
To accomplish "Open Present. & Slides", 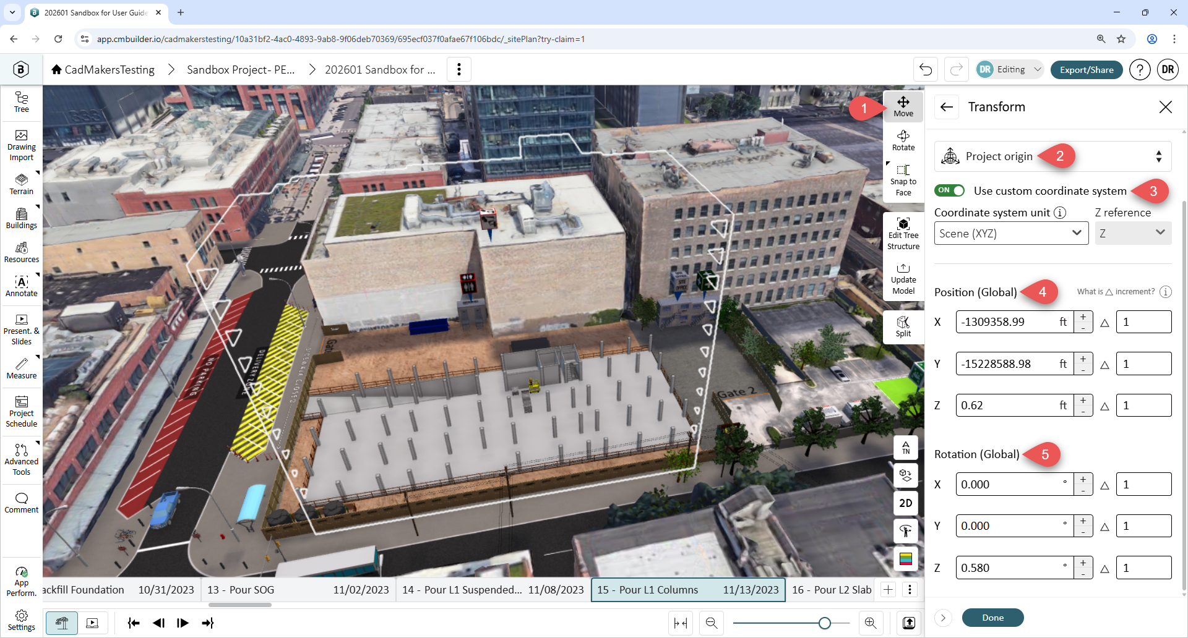I will [x=22, y=329].
